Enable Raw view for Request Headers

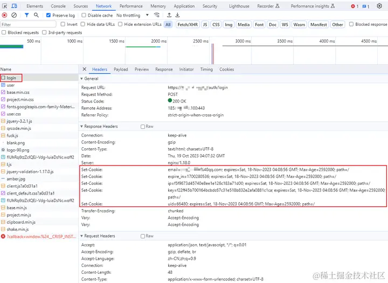point(143,236)
